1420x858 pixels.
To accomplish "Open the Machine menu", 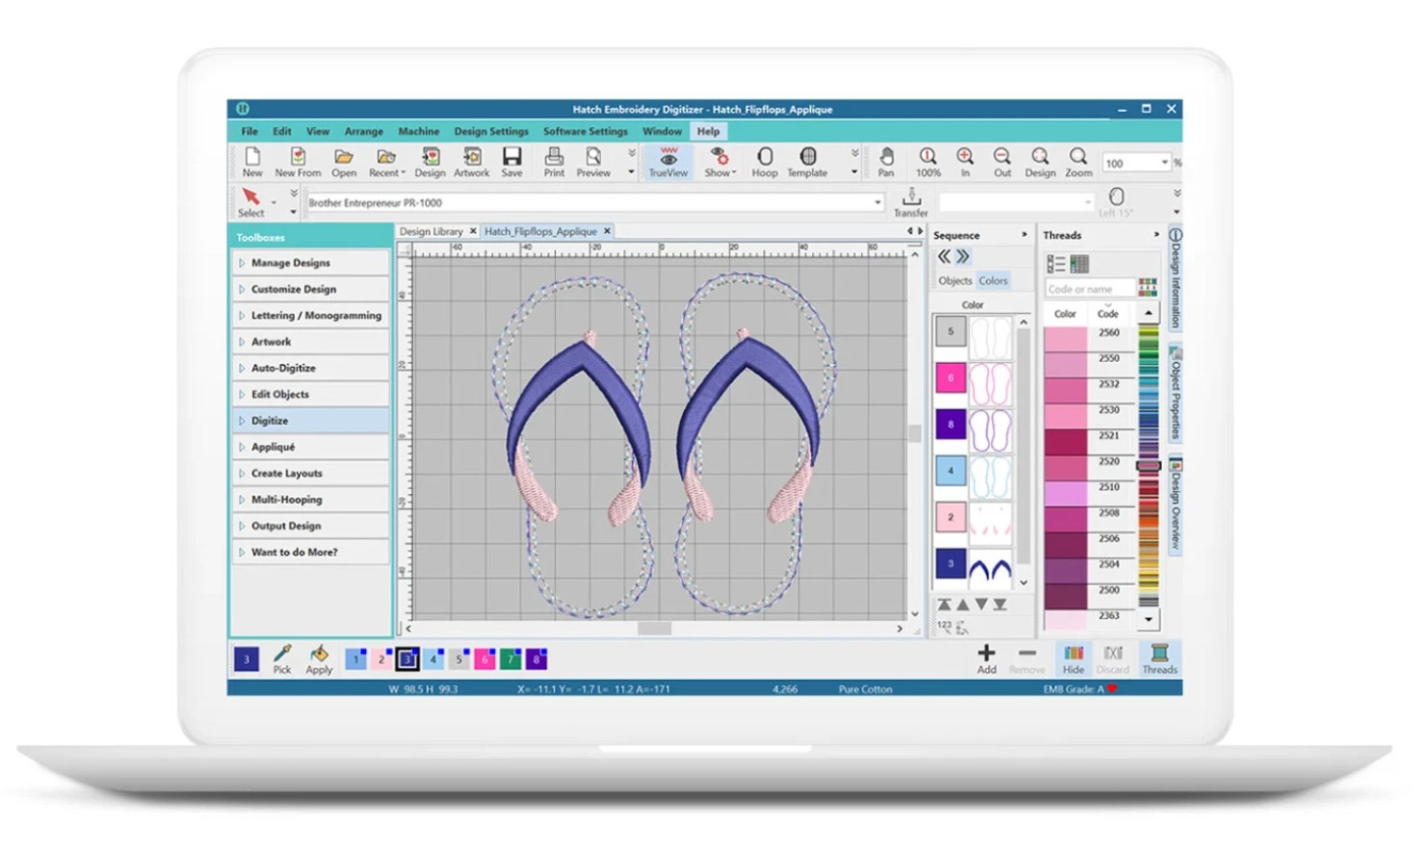I will pos(419,131).
